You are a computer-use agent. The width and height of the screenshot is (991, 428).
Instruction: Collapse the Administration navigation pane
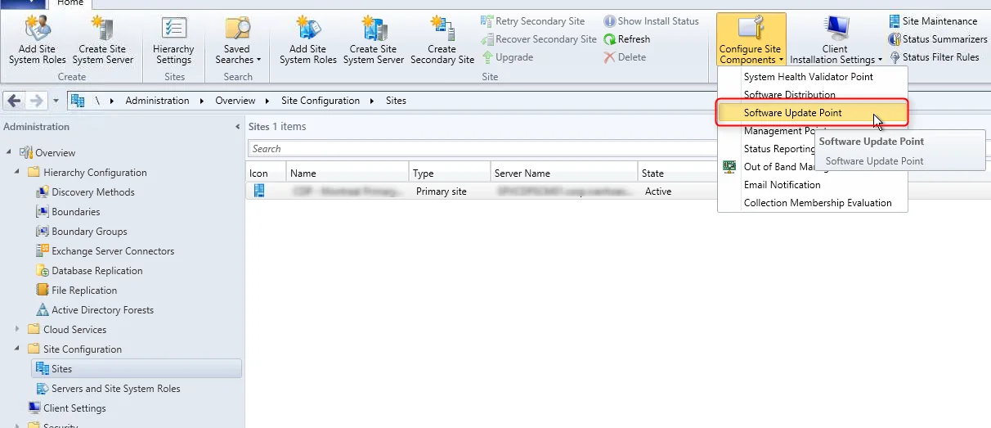tap(238, 127)
